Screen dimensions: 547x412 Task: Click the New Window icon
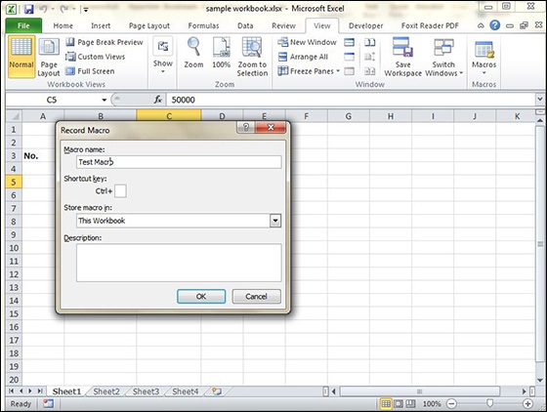282,42
